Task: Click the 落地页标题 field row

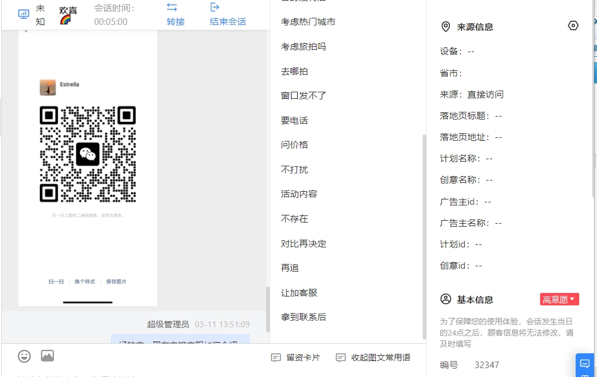Action: (471, 116)
